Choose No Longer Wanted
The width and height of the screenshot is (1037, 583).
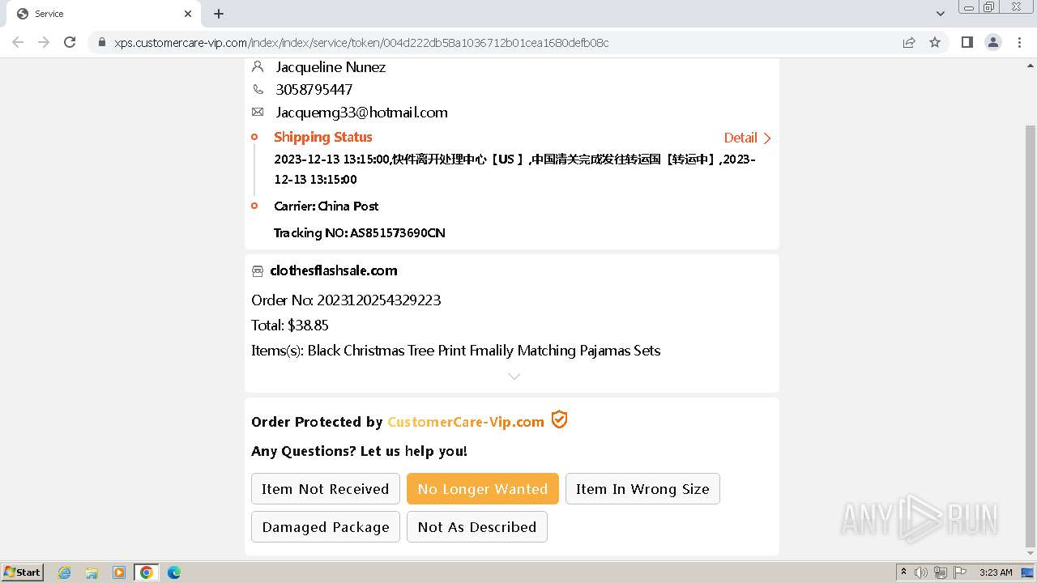[483, 489]
